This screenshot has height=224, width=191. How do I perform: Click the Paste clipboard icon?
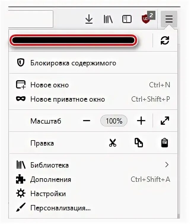point(165,143)
